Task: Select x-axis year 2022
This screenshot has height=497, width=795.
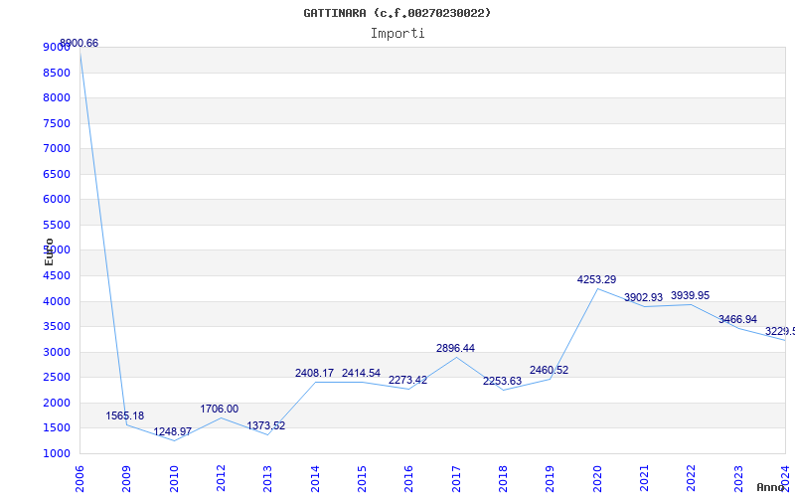Action: (692, 479)
